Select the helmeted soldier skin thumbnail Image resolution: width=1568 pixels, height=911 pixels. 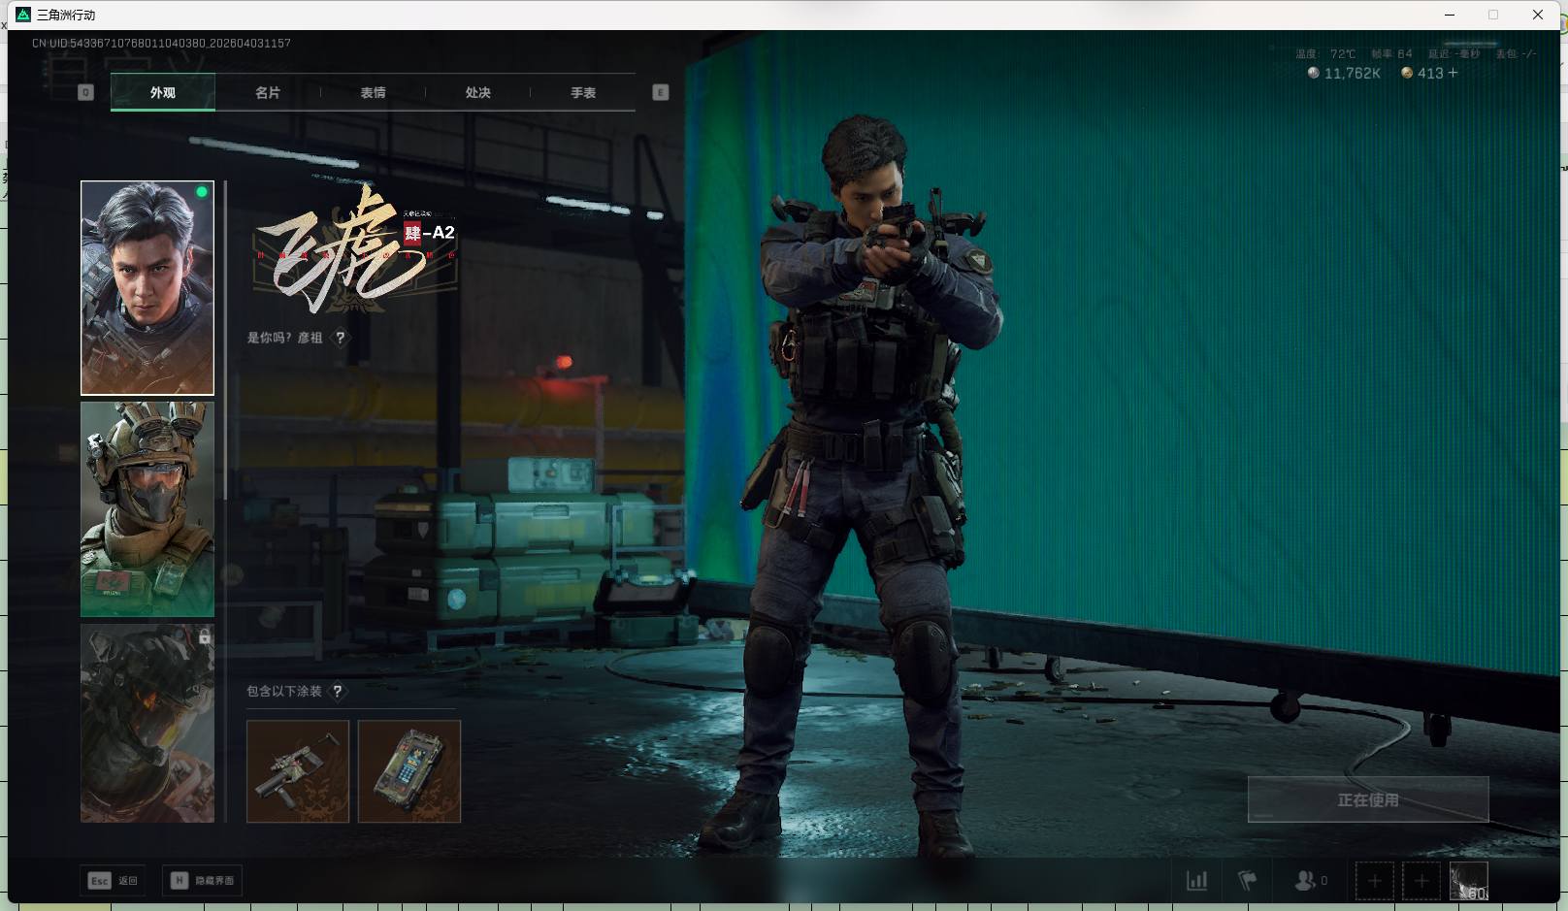tap(147, 509)
